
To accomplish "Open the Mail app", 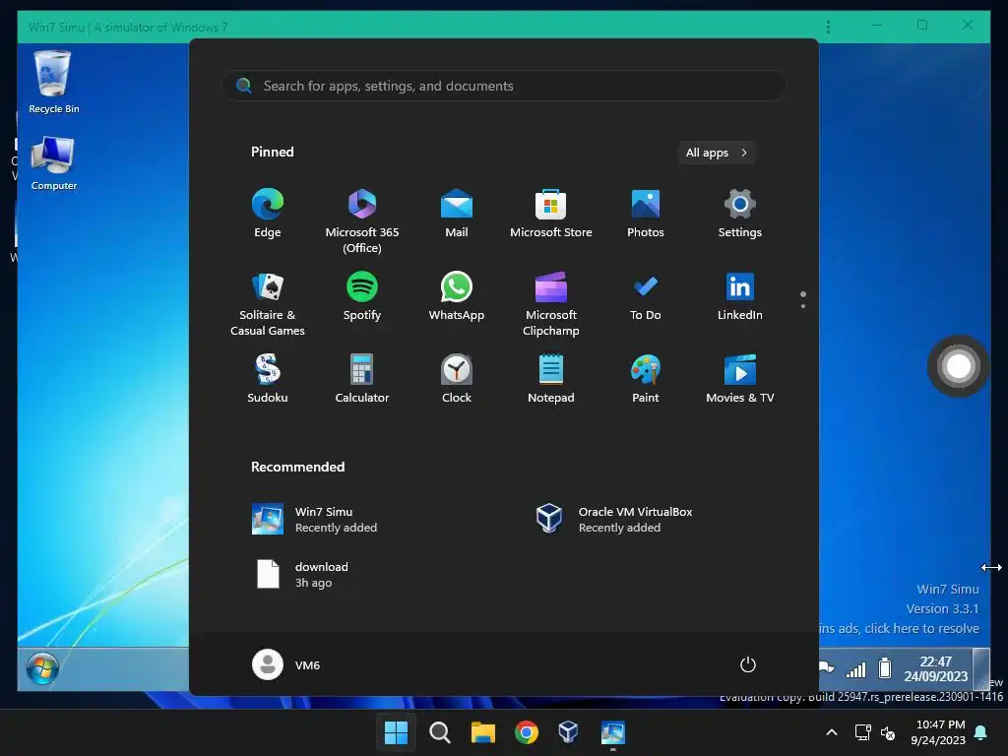I will (457, 214).
